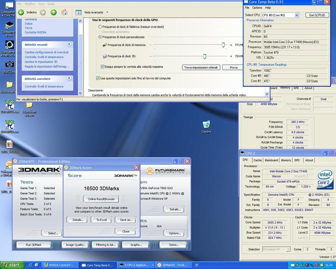The image size is (336, 269).
Task: Click the Prova button
Action: coord(233,68)
